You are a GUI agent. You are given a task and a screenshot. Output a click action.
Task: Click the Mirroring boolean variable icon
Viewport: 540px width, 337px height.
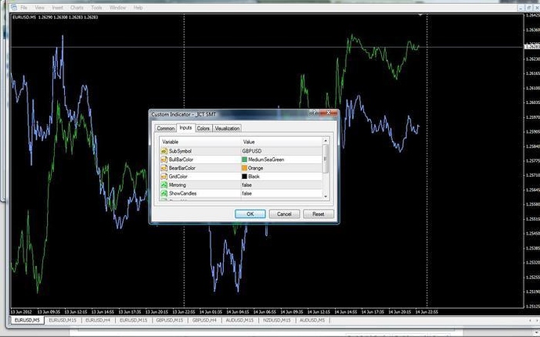pyautogui.click(x=164, y=185)
